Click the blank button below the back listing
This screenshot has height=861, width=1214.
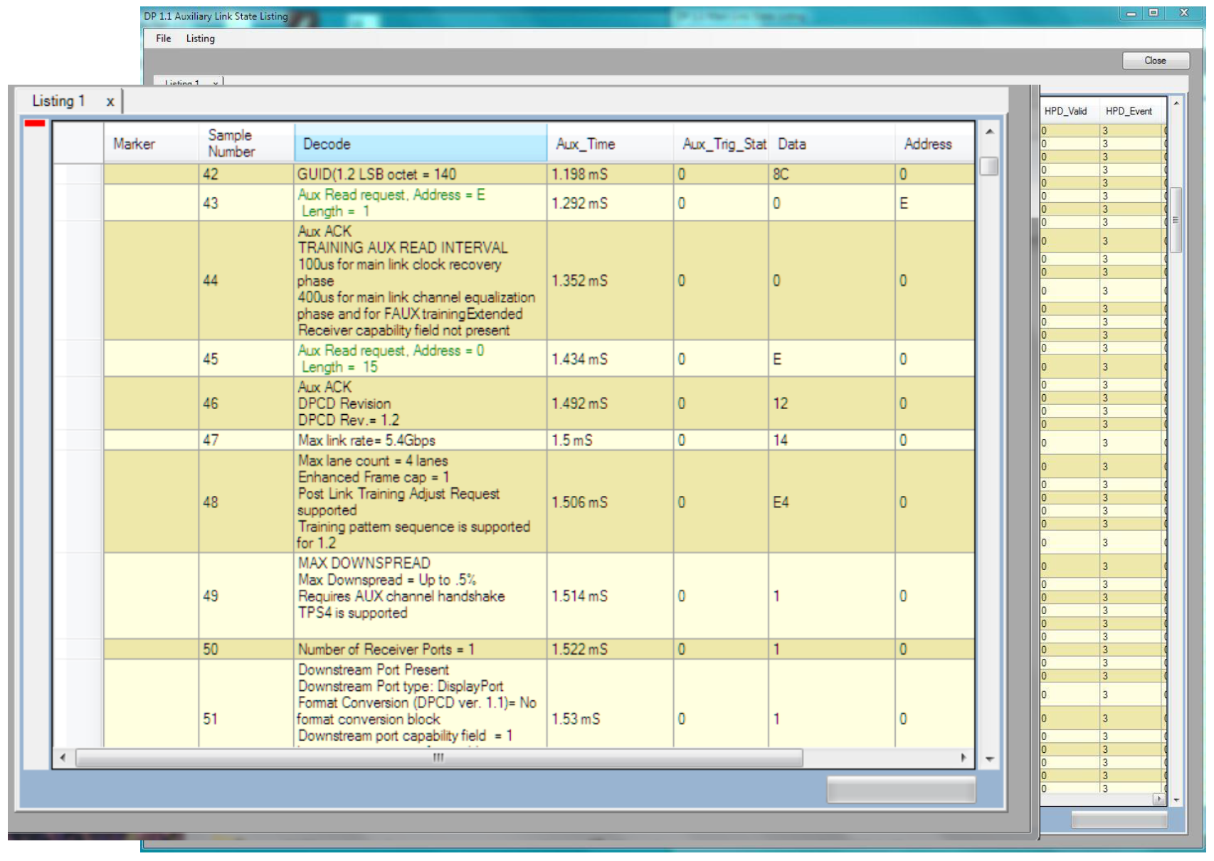tap(1119, 820)
